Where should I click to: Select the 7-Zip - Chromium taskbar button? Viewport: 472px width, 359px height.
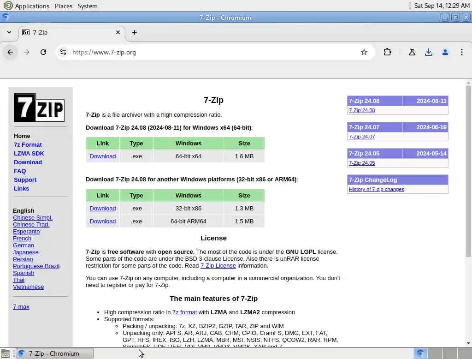(x=55, y=353)
